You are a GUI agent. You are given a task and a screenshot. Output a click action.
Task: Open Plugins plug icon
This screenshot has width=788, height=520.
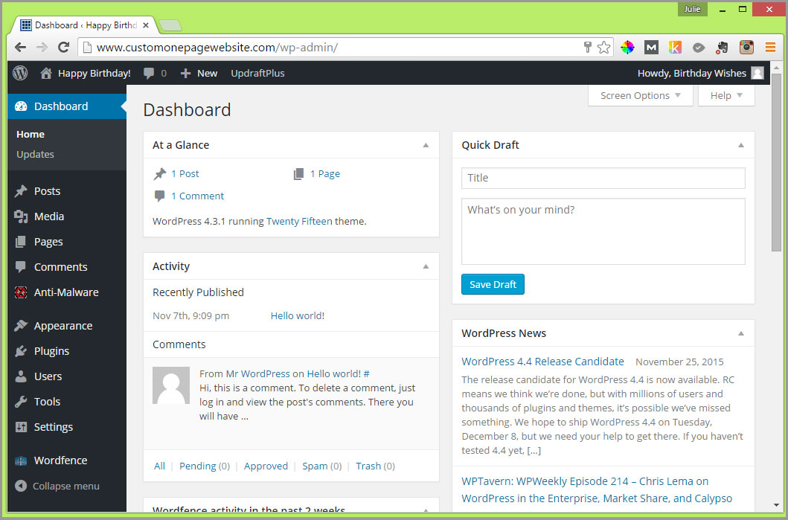(x=21, y=351)
